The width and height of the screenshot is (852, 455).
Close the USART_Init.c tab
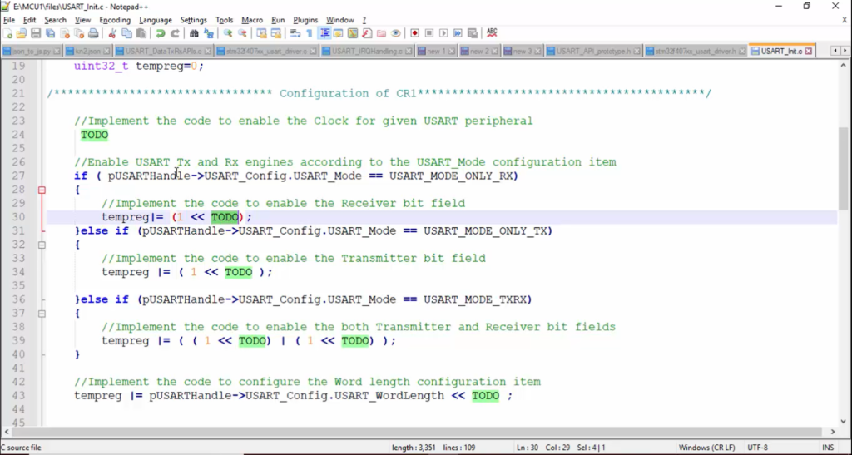[809, 51]
